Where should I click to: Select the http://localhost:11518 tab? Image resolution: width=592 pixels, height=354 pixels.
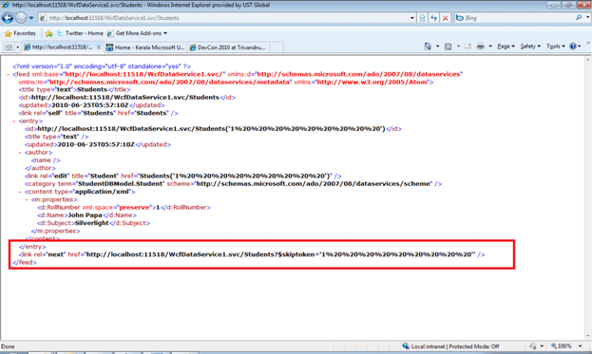58,47
